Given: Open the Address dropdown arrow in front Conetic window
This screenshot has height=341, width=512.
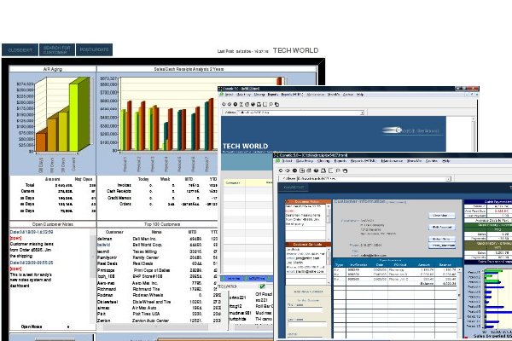Looking at the screenshot, I should tap(449, 179).
